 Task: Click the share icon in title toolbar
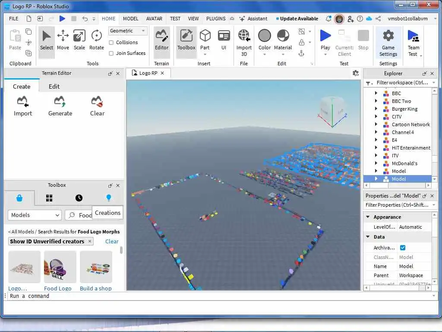click(378, 19)
